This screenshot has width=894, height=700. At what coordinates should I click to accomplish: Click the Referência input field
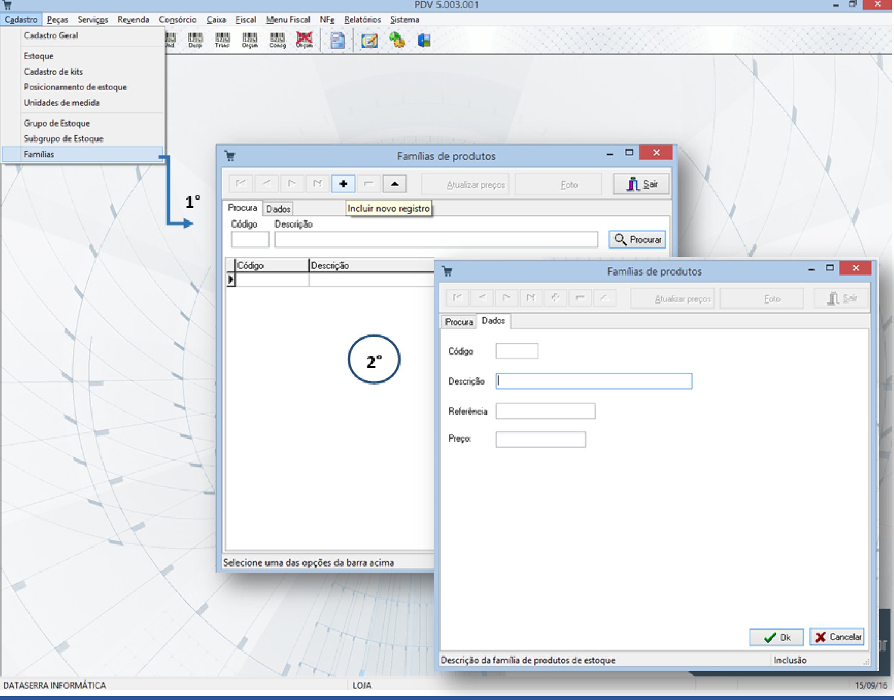tap(545, 411)
